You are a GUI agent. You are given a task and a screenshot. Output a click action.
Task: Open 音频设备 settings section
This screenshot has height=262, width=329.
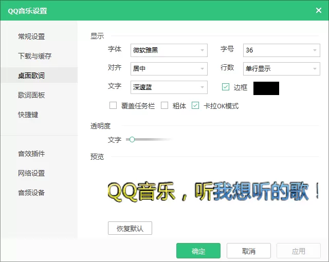click(31, 193)
